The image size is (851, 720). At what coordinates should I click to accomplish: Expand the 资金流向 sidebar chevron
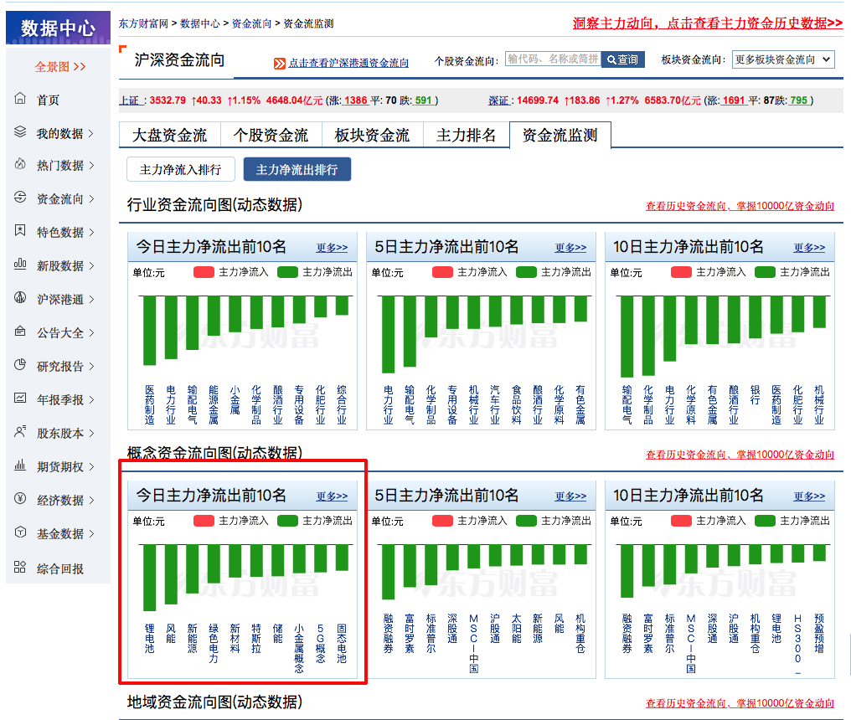[90, 199]
